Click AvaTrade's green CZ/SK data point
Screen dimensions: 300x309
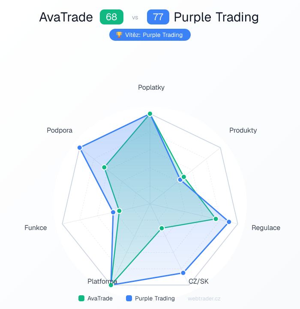(x=162, y=228)
